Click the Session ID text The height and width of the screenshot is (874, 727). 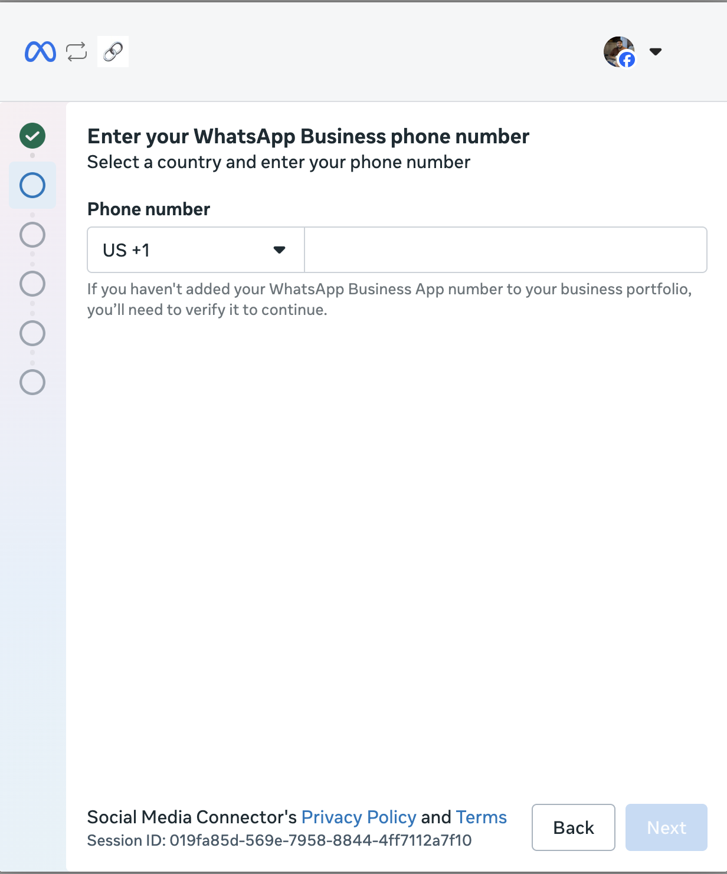pyautogui.click(x=280, y=840)
